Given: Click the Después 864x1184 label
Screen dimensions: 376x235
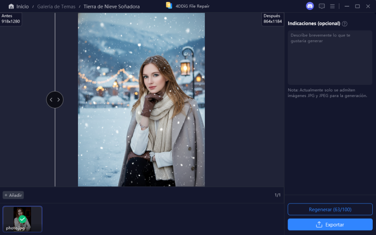Looking at the screenshot, I should 273,19.
